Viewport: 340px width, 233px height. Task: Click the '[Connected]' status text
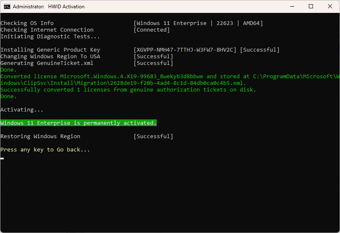tap(152, 30)
